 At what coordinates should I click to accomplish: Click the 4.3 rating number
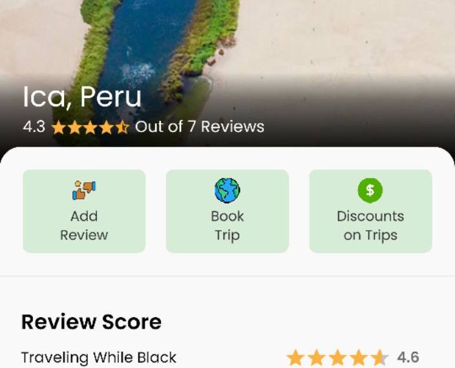point(34,127)
